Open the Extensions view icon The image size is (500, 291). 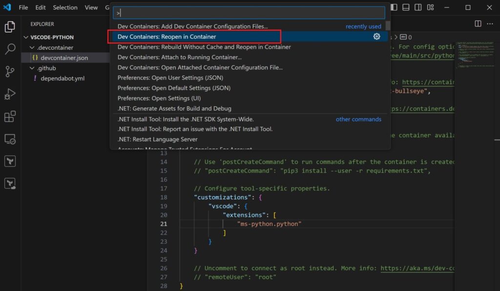(x=10, y=116)
